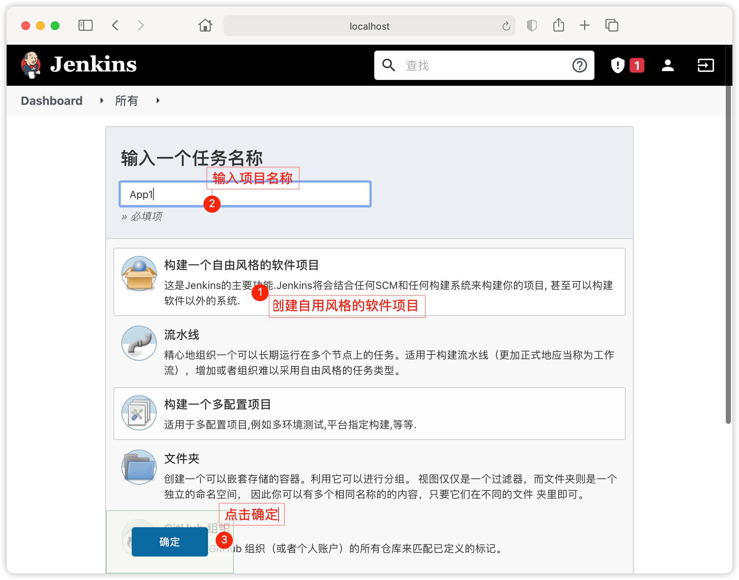Expand the Dashboard breadcrumb arrow
The image size is (739, 580).
pyautogui.click(x=102, y=100)
